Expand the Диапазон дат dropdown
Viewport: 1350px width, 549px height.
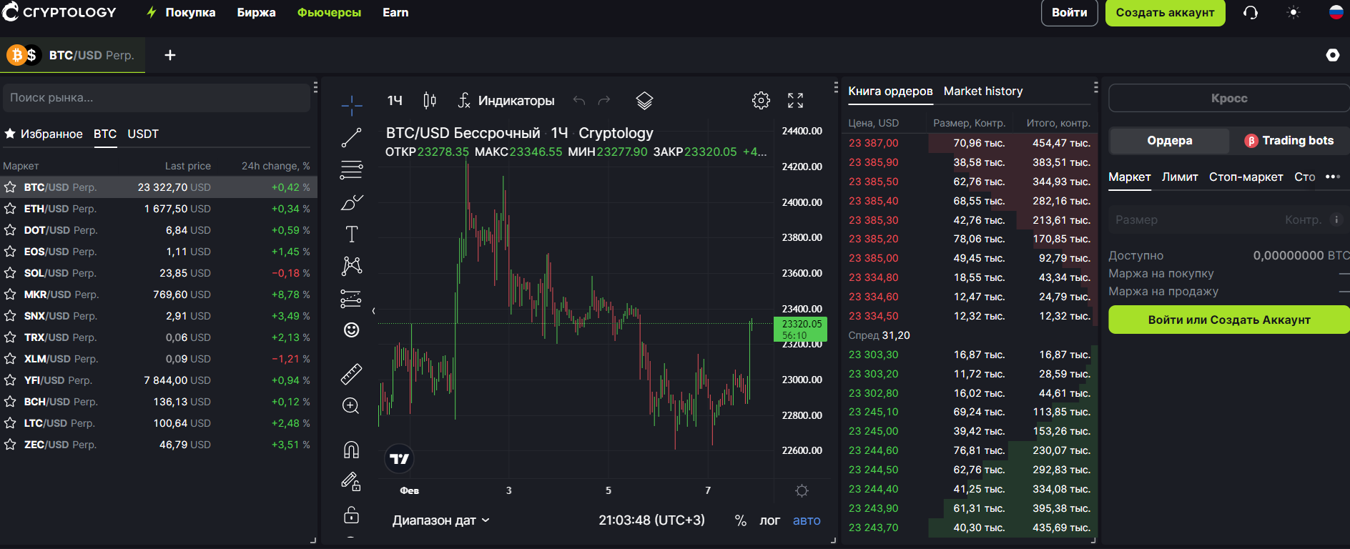(441, 520)
